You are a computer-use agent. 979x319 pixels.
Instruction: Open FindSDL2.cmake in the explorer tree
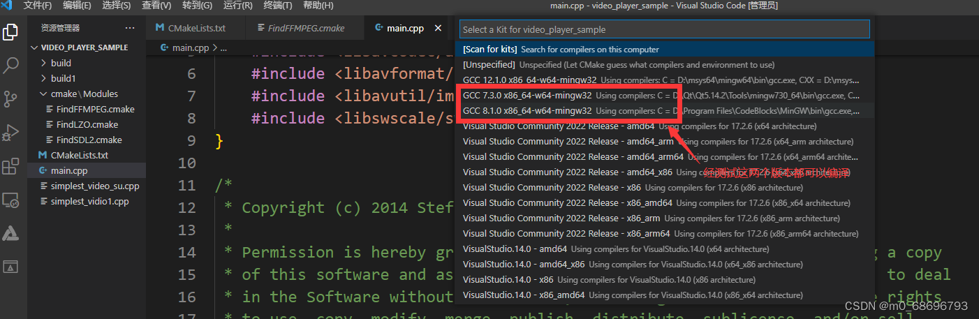pos(87,140)
